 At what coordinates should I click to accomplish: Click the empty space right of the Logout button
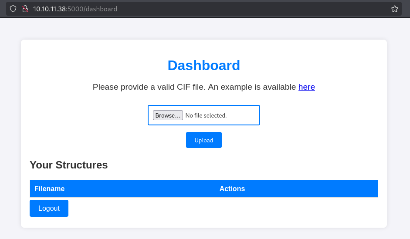coord(222,208)
